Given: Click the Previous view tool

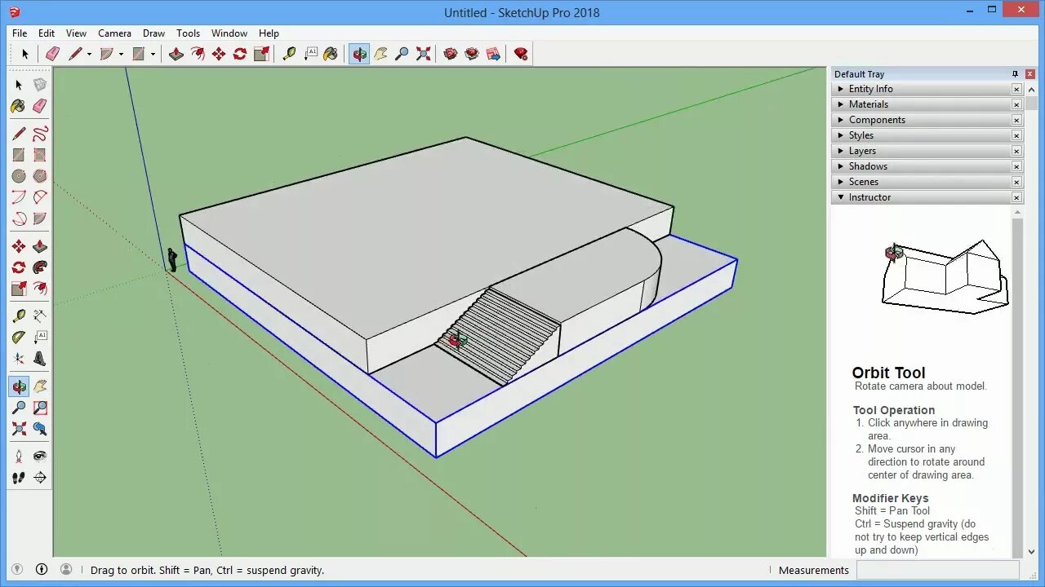Looking at the screenshot, I should pos(40,429).
